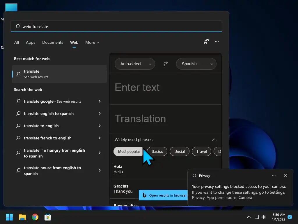Click the magnifier icon in the search box
The width and height of the screenshot is (298, 224).
coord(17,26)
